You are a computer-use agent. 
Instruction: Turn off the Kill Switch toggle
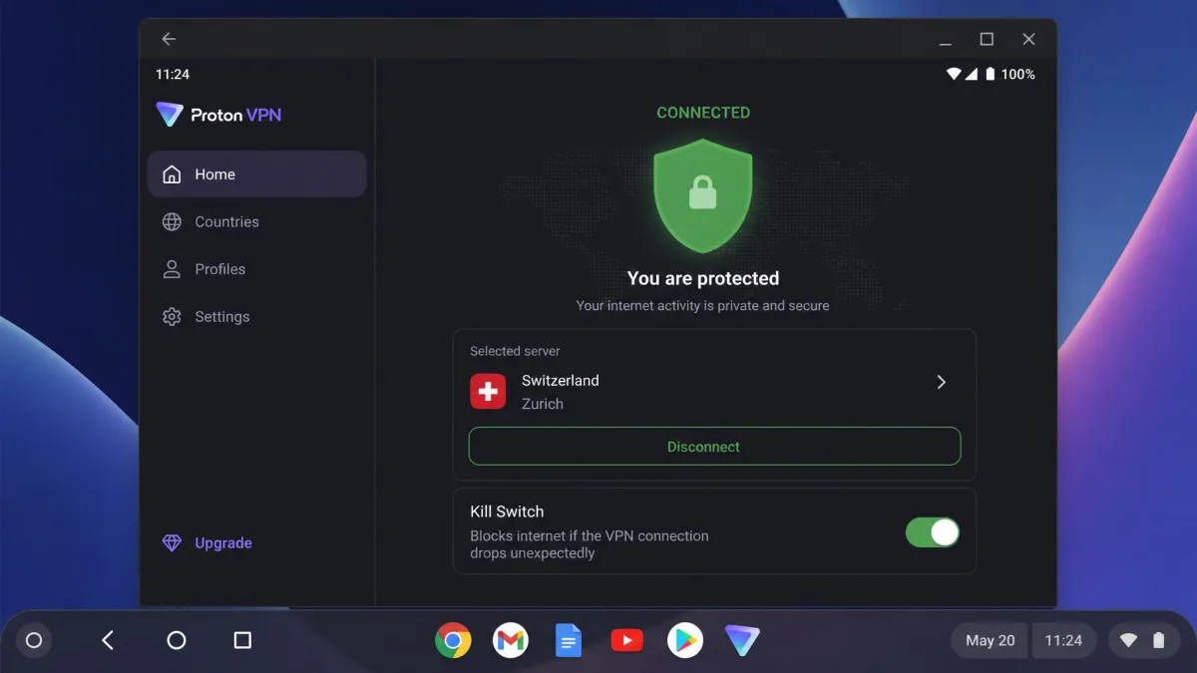tap(933, 532)
